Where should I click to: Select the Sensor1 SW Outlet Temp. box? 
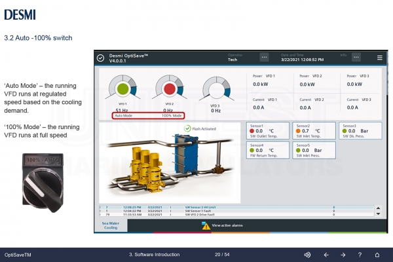pos(268,130)
